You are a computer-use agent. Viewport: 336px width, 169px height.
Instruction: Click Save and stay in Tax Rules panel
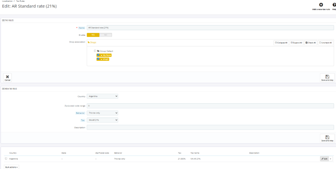[327, 77]
